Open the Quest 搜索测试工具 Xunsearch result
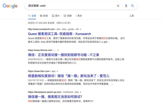 (59, 34)
